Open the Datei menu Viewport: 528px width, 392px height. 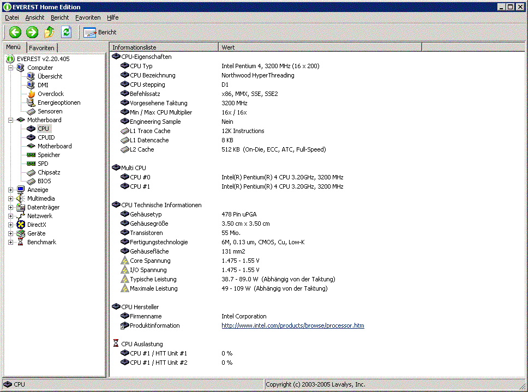[12, 17]
